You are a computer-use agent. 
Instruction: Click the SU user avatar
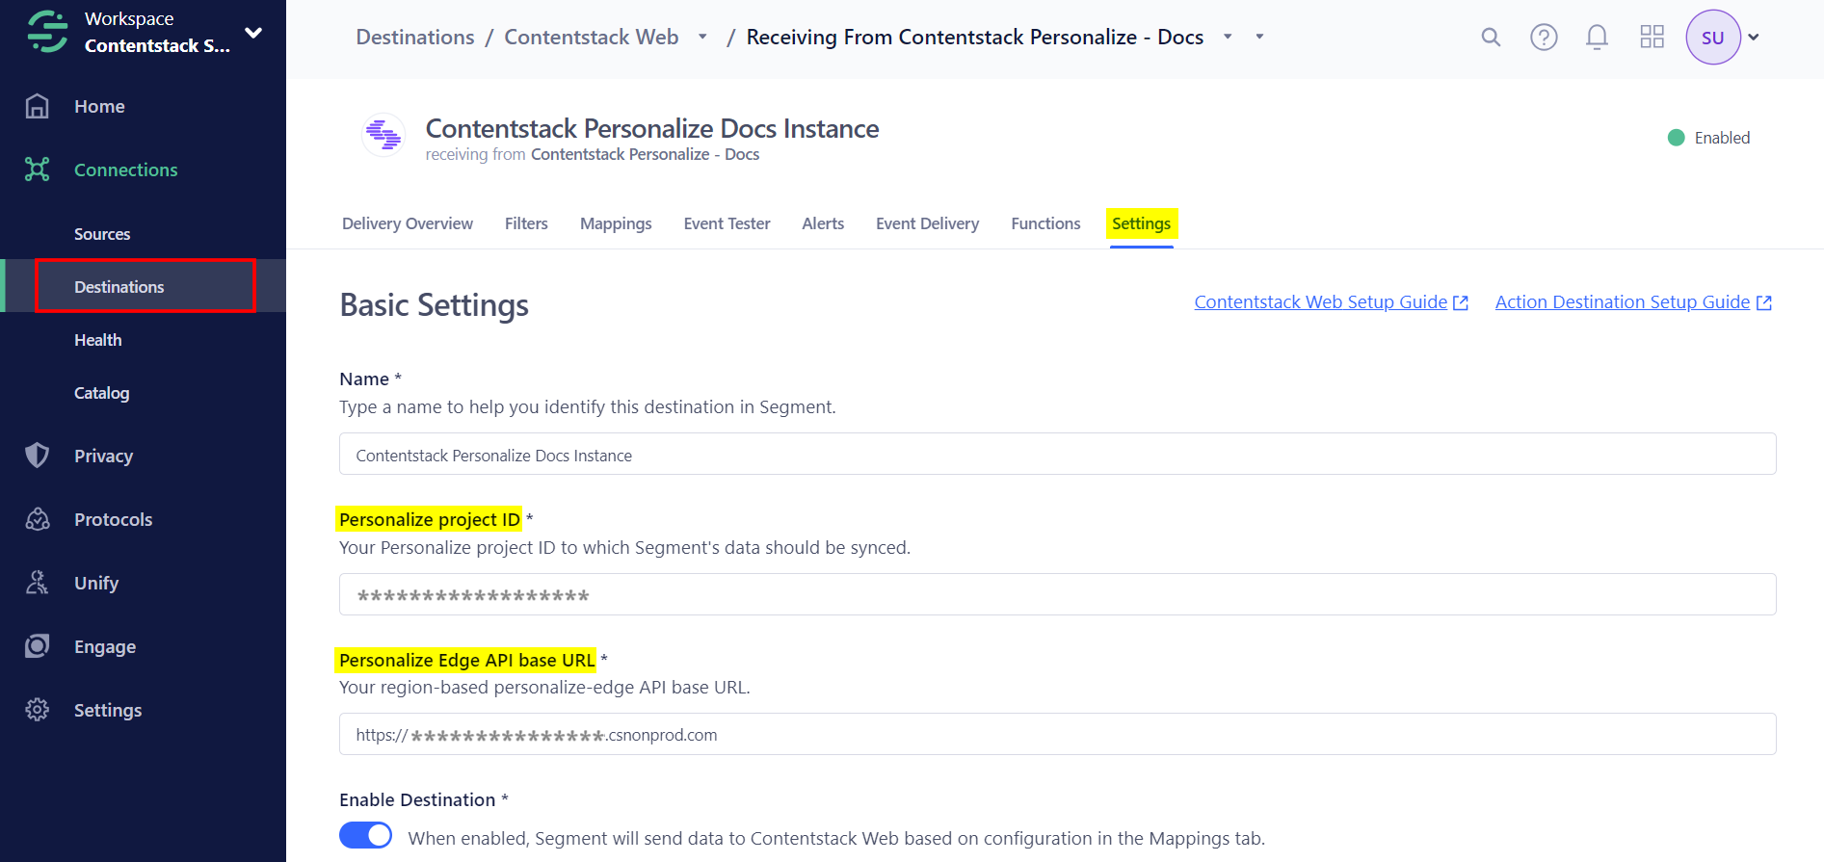(x=1712, y=38)
